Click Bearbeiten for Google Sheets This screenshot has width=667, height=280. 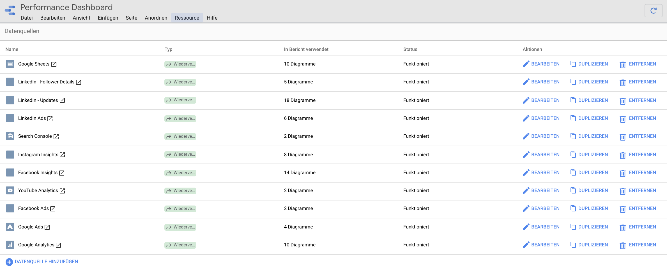pos(541,64)
